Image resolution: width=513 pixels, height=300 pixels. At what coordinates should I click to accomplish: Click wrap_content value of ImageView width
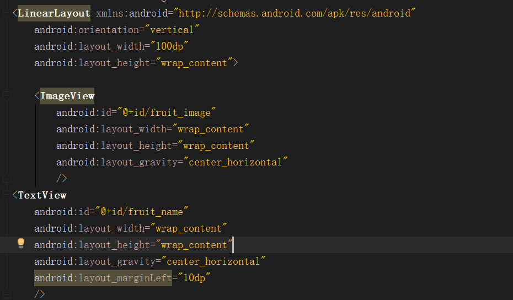pos(211,129)
